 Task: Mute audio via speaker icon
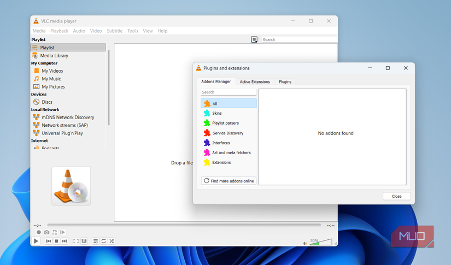(x=305, y=244)
